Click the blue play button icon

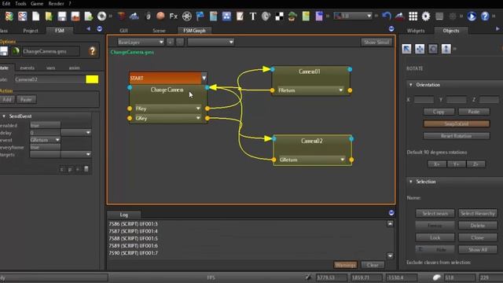[472, 16]
